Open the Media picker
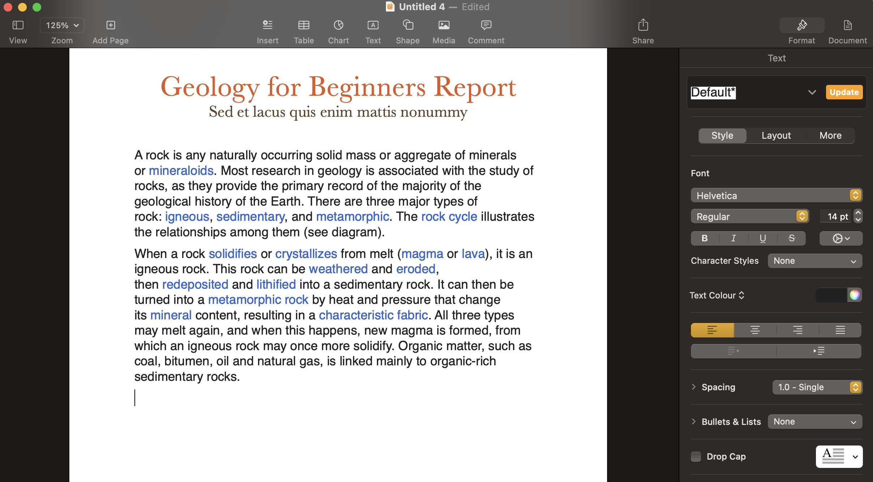 [x=444, y=25]
